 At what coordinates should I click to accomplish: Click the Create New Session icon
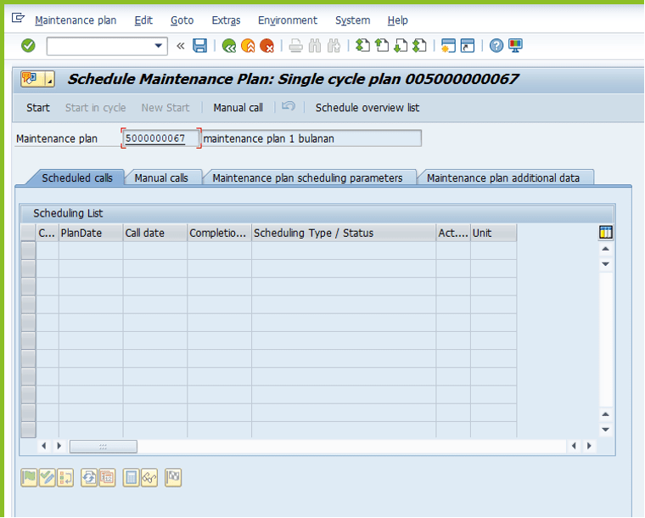(x=448, y=46)
